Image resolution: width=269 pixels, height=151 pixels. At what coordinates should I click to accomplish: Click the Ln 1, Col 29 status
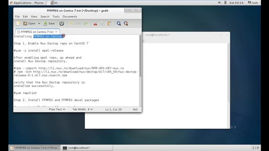pos(113,109)
